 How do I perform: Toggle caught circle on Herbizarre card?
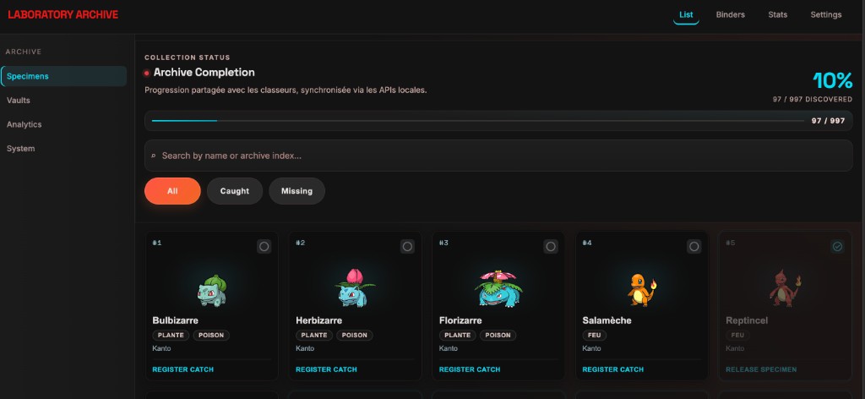pos(408,247)
